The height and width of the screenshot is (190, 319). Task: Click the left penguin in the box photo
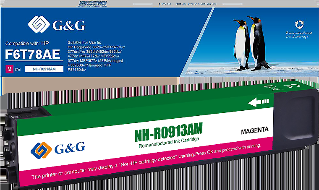pyautogui.click(x=241, y=44)
